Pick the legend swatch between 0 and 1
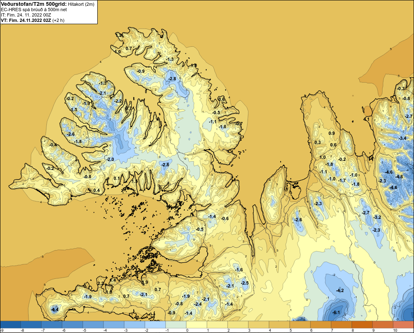This screenshot has height=333, width=414. coord(197,324)
